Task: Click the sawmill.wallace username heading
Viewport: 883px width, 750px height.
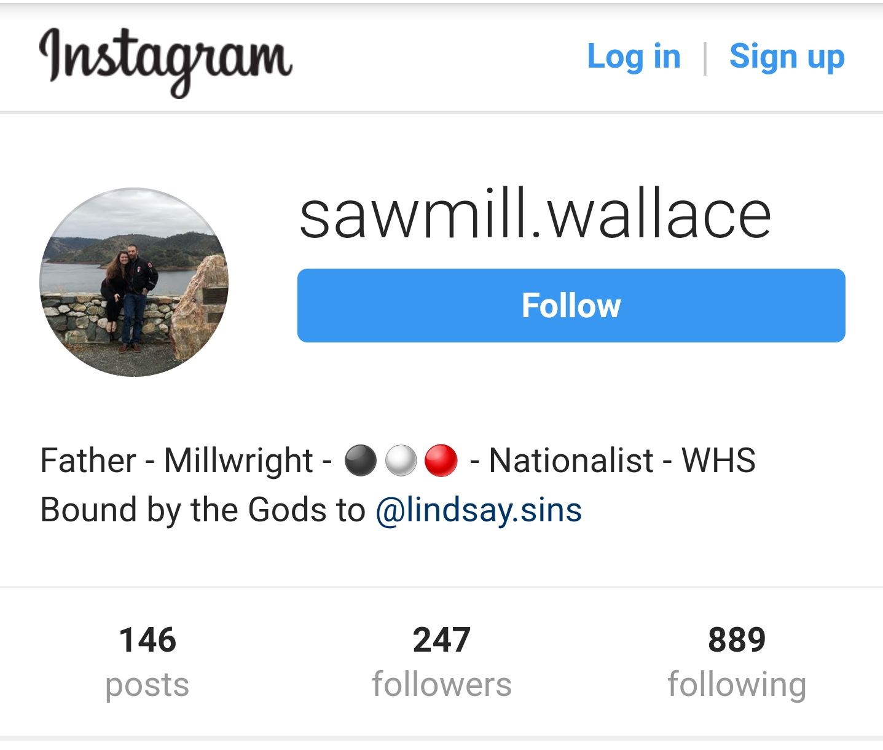Action: pos(535,214)
